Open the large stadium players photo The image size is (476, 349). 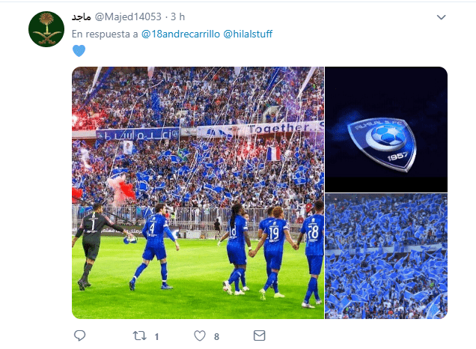[198, 193]
